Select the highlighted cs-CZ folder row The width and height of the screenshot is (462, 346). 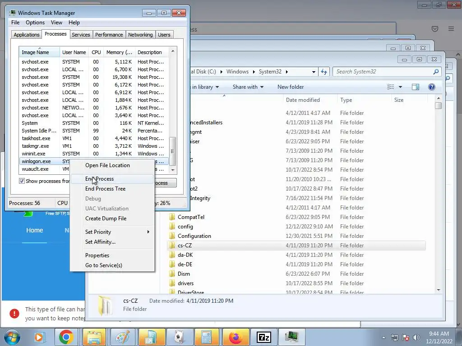[x=296, y=246]
